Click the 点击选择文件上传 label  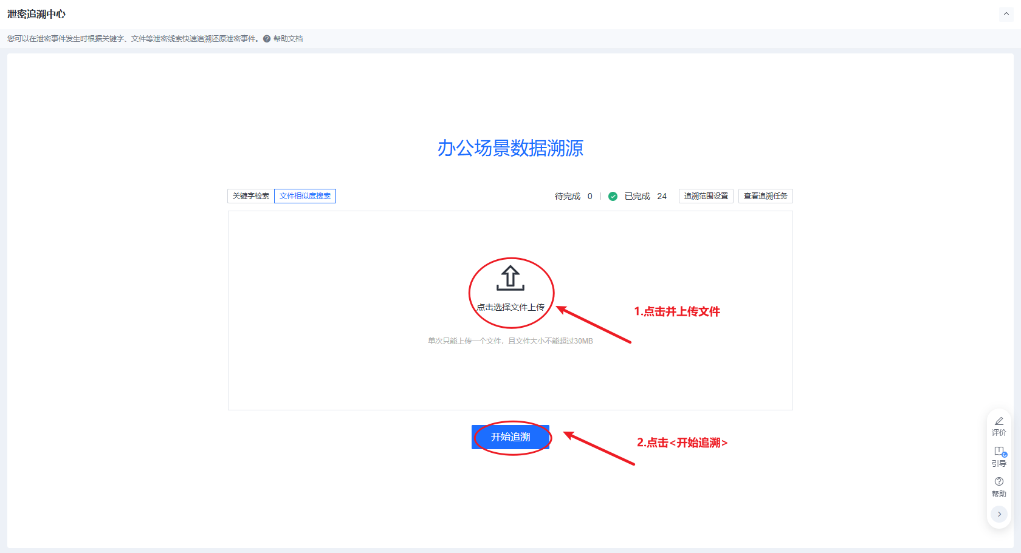510,307
